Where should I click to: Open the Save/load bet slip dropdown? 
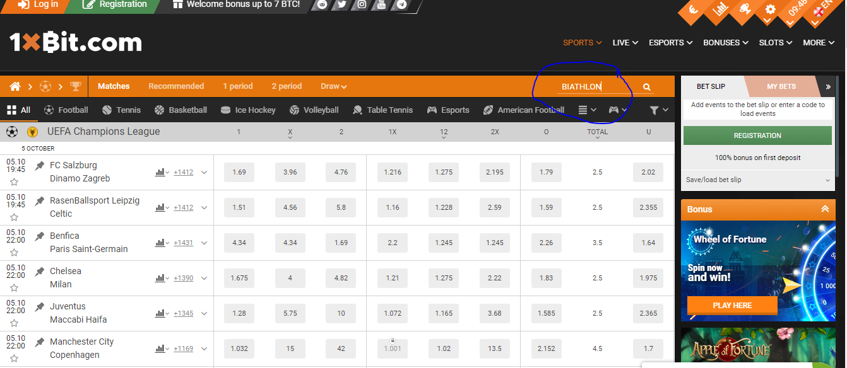[757, 180]
